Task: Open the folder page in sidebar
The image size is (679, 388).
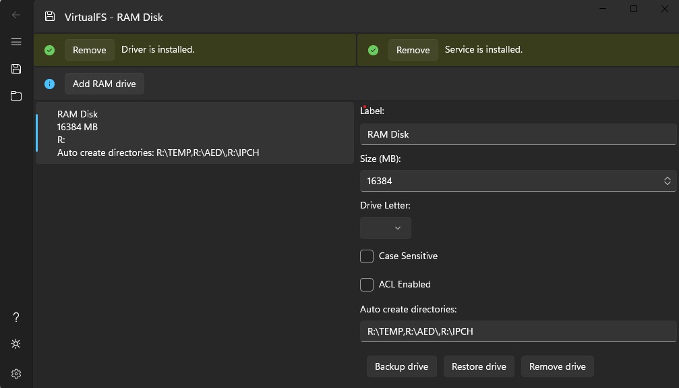Action: click(x=16, y=96)
